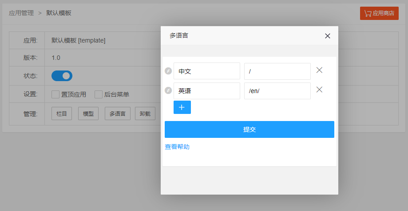Toggle the 状态 status switch
Viewport: 408px width, 211px height.
(x=62, y=76)
